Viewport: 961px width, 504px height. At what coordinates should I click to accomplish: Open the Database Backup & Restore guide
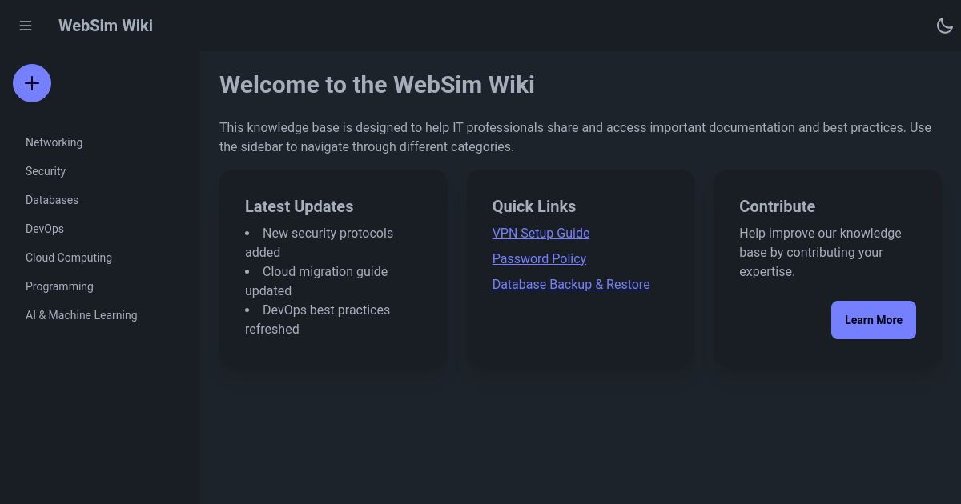tap(570, 284)
